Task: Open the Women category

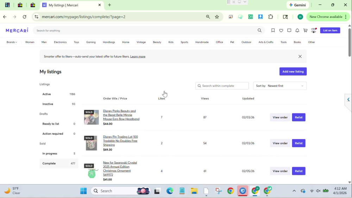Action: click(30, 42)
